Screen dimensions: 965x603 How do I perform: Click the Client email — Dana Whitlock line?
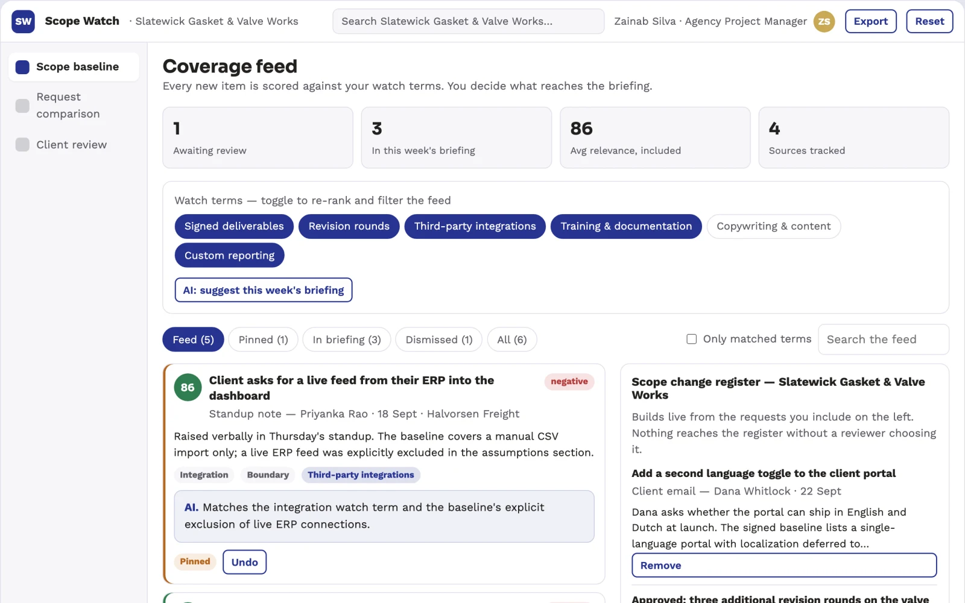[736, 491]
